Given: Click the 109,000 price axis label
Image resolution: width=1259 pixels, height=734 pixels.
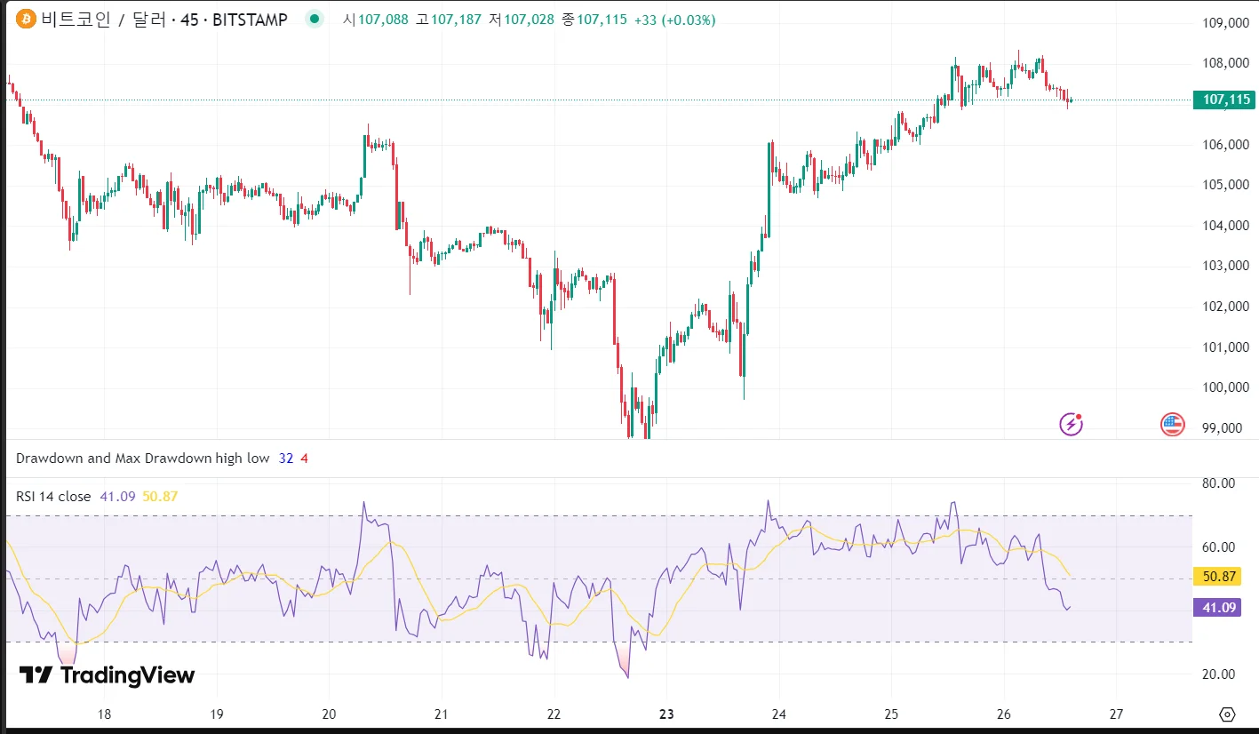Looking at the screenshot, I should (1224, 23).
